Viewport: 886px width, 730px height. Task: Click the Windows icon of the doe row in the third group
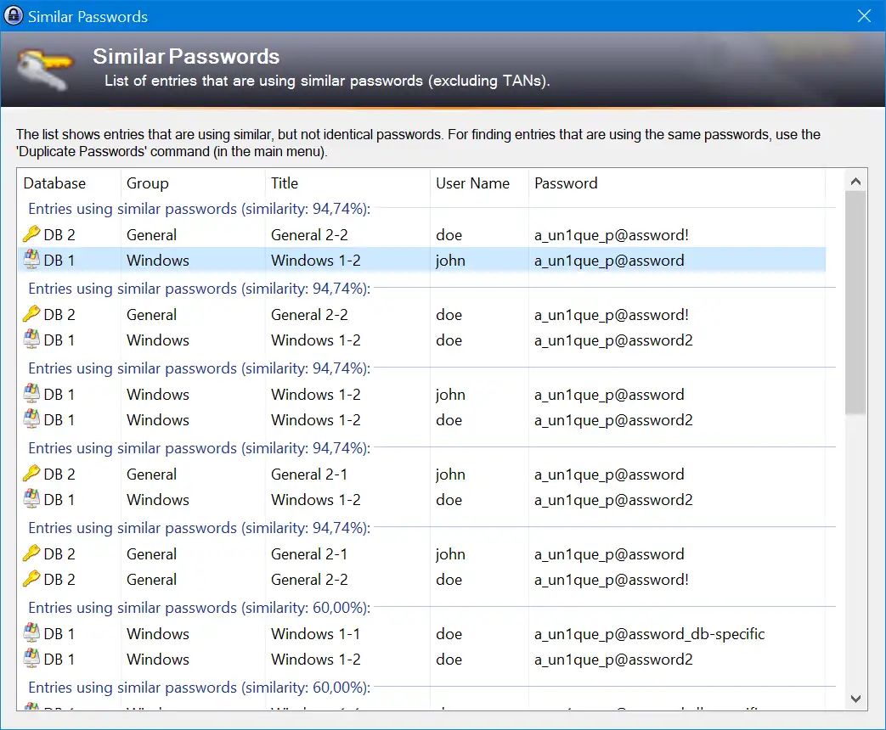(x=31, y=419)
